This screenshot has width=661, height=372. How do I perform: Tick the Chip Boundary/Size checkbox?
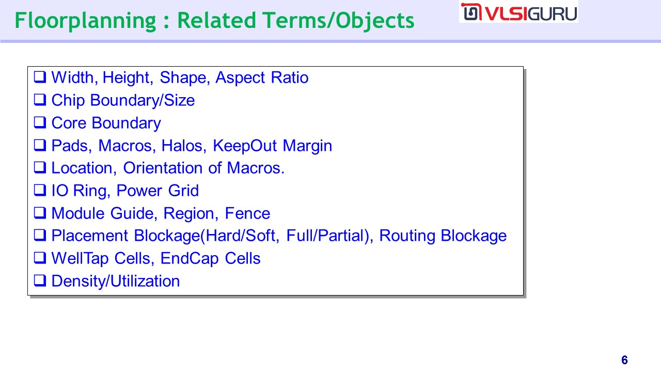[x=40, y=100]
